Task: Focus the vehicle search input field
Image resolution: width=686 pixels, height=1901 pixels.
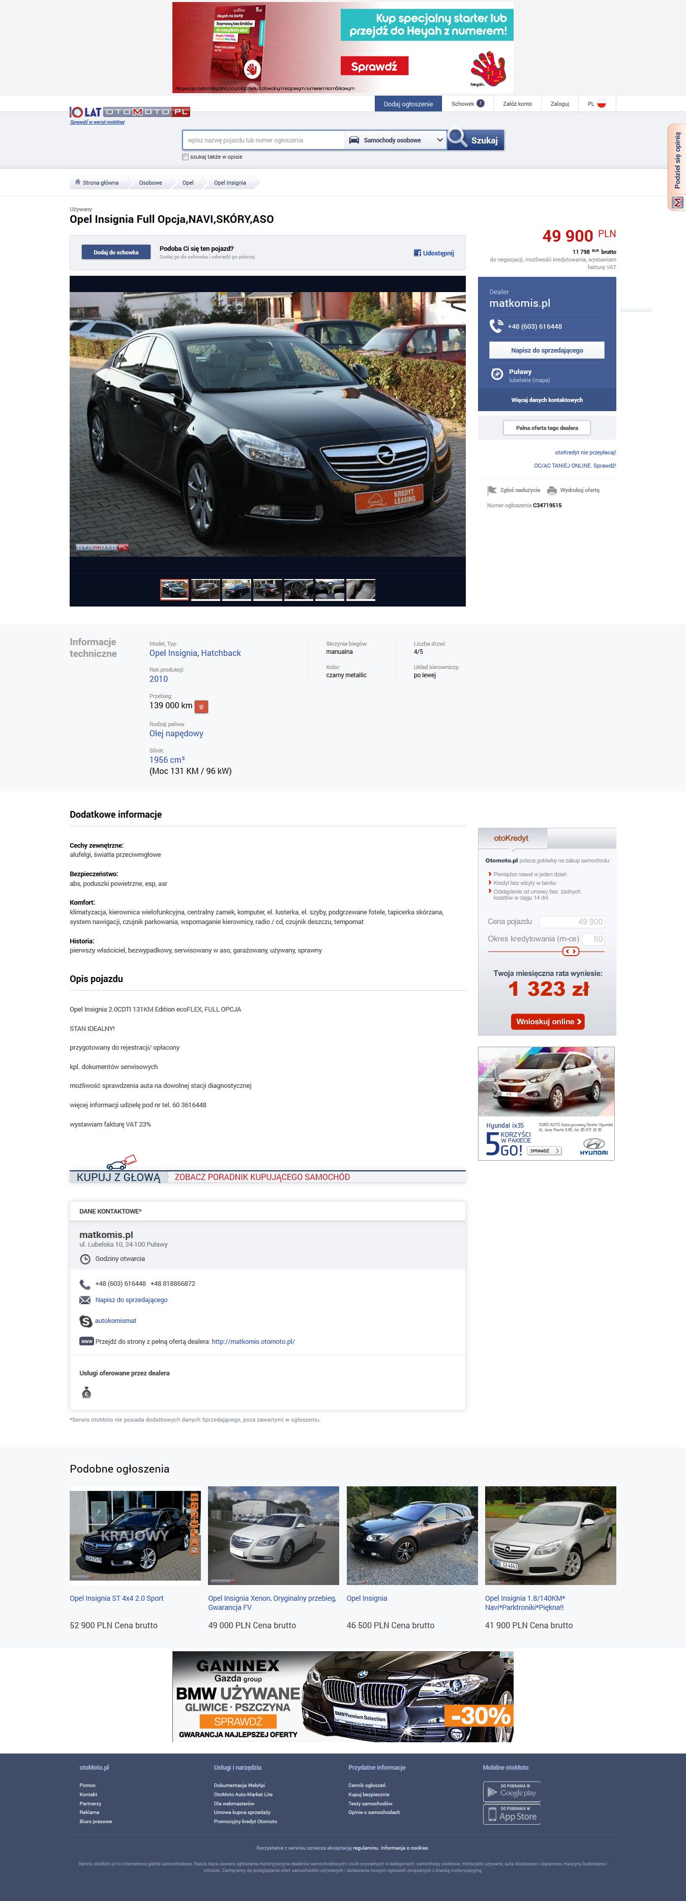Action: pos(263,140)
